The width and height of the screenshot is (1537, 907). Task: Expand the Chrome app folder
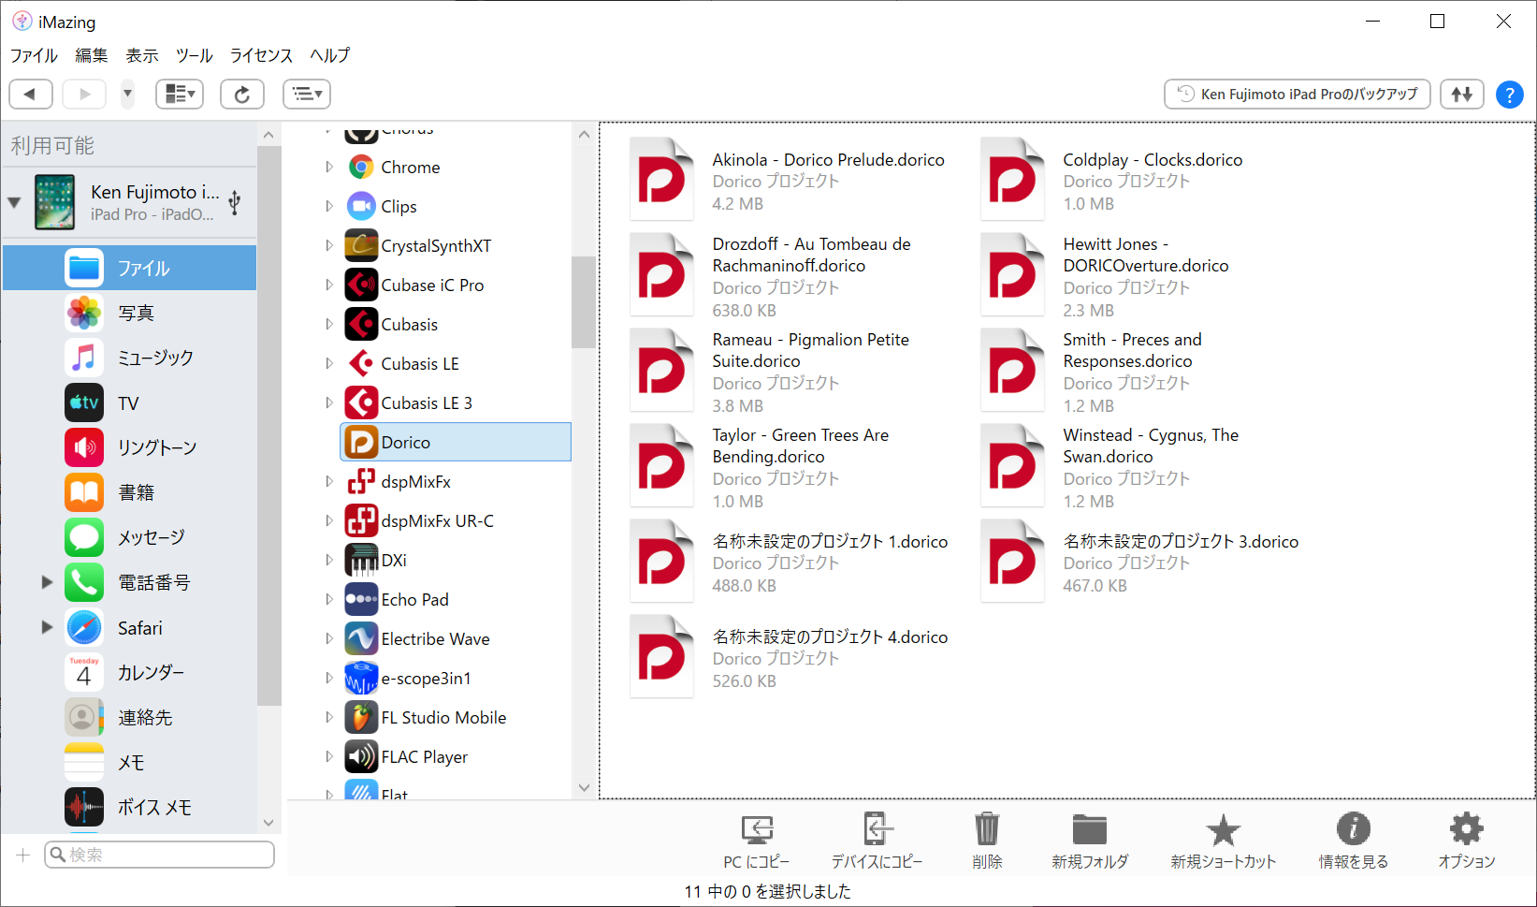pos(328,167)
